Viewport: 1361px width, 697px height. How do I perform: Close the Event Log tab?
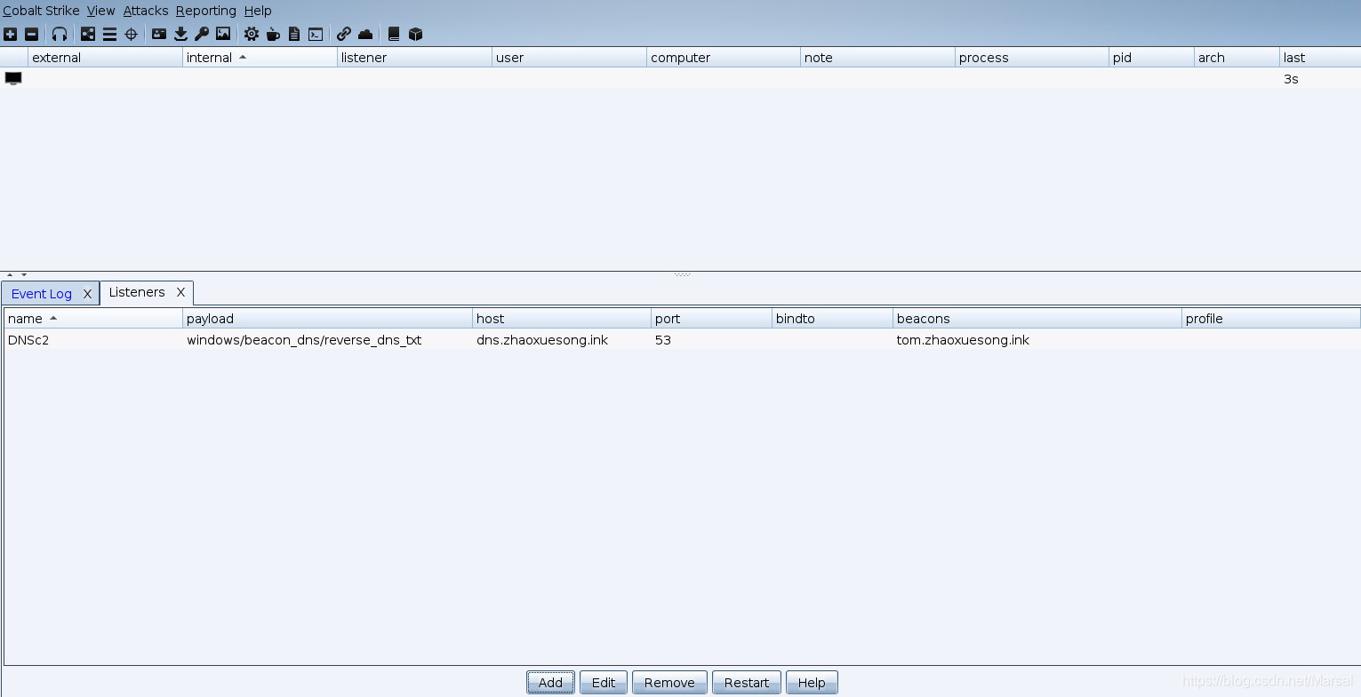(87, 294)
